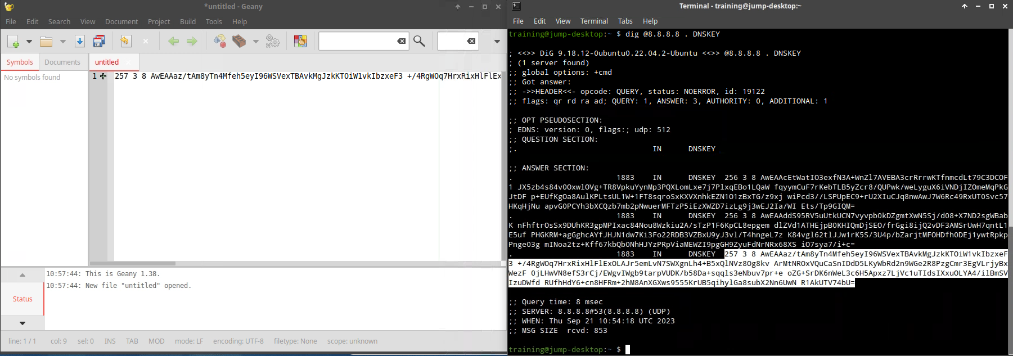The height and width of the screenshot is (356, 1013).
Task: Open the Color Chooser icon
Action: coord(300,41)
